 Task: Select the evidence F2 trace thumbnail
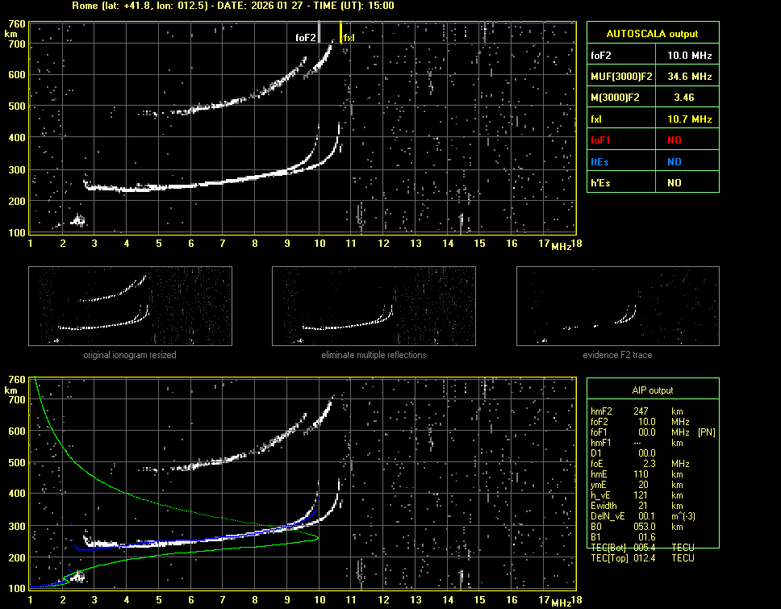pos(618,307)
